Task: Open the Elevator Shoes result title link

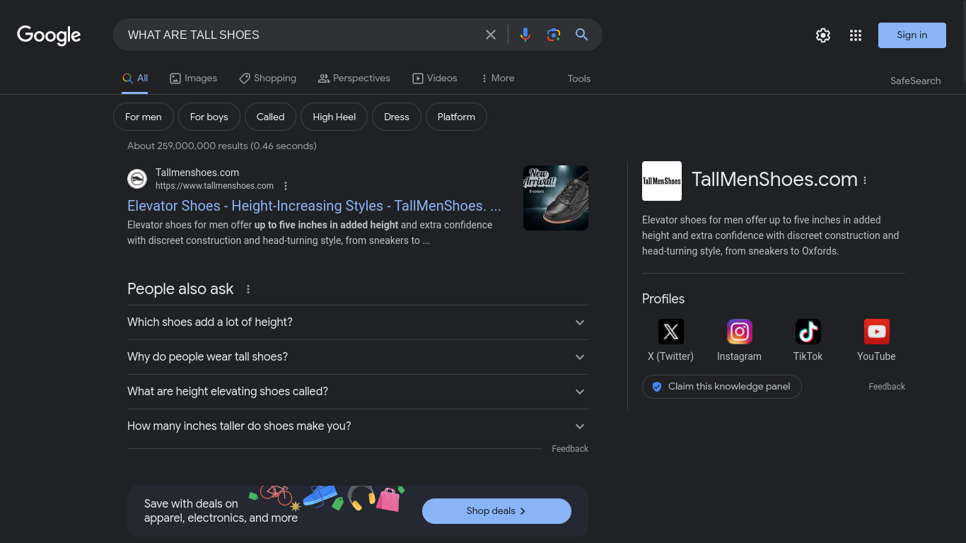Action: [314, 206]
